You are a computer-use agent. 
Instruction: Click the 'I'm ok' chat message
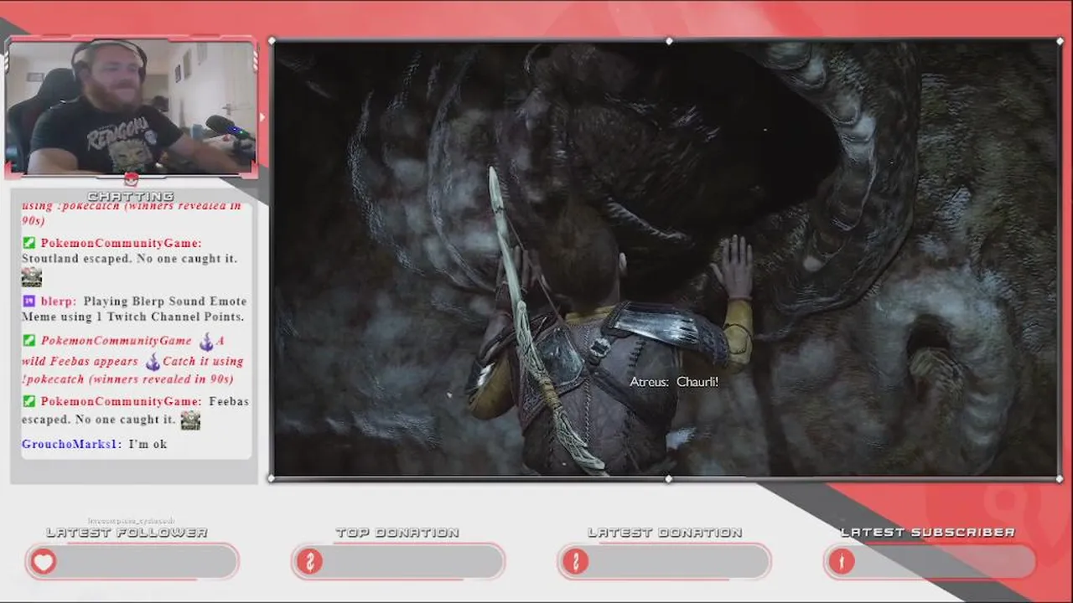148,444
